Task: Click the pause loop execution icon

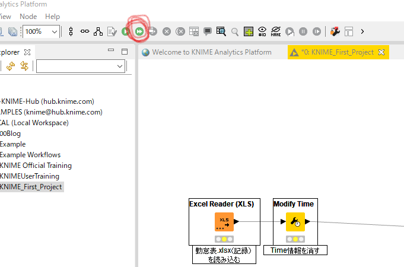Action: click(x=303, y=31)
